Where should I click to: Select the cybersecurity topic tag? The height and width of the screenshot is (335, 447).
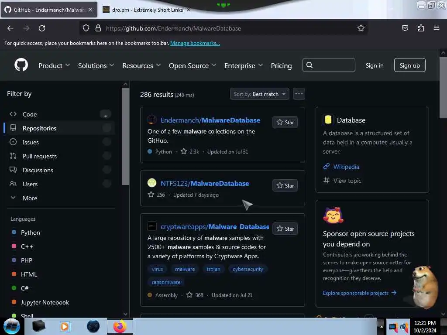point(248,269)
